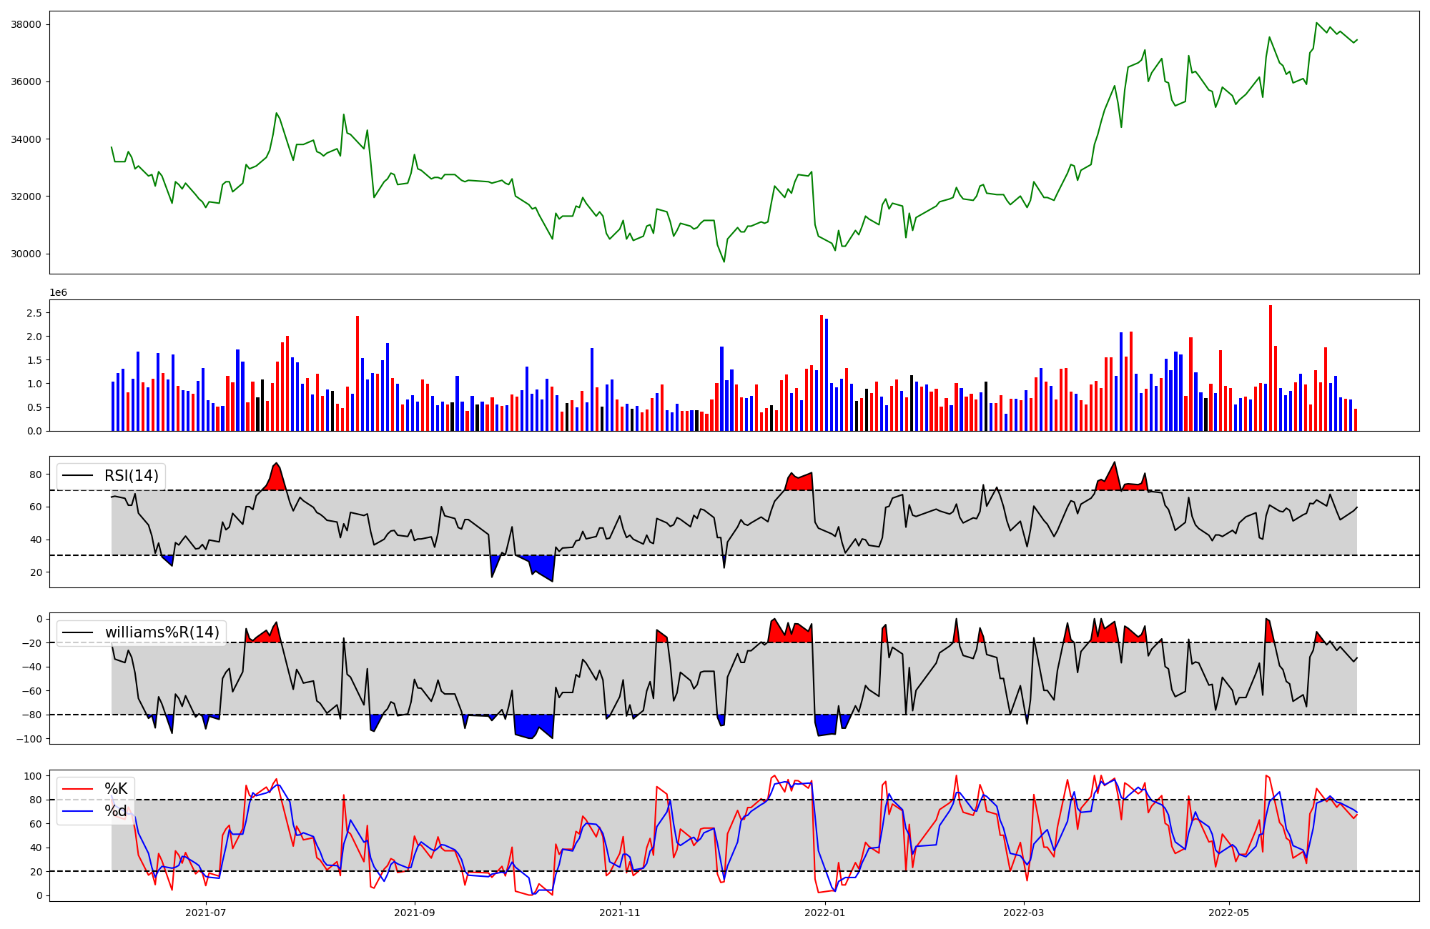Screen dimensions: 1430x929
Task: Click the 2022-01 date axis label
Action: tap(825, 913)
